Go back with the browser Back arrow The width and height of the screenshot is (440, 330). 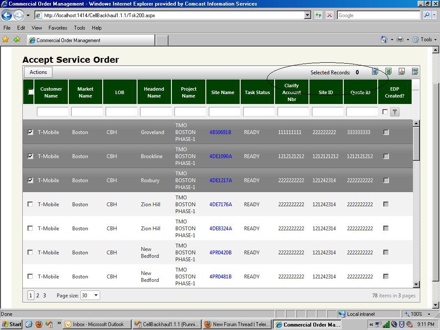(7, 15)
